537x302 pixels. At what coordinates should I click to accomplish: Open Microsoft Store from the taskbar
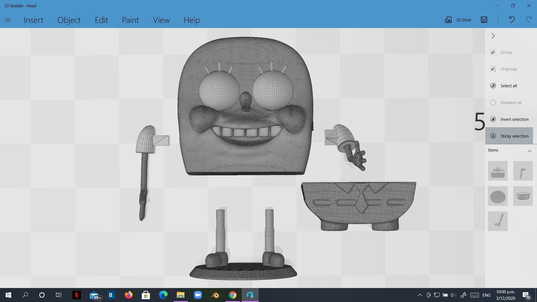coord(146,295)
